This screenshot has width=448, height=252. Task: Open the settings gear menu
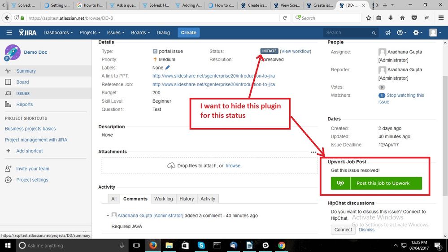click(418, 33)
